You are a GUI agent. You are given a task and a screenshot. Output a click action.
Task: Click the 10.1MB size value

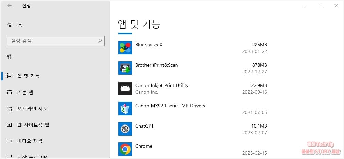(x=259, y=126)
